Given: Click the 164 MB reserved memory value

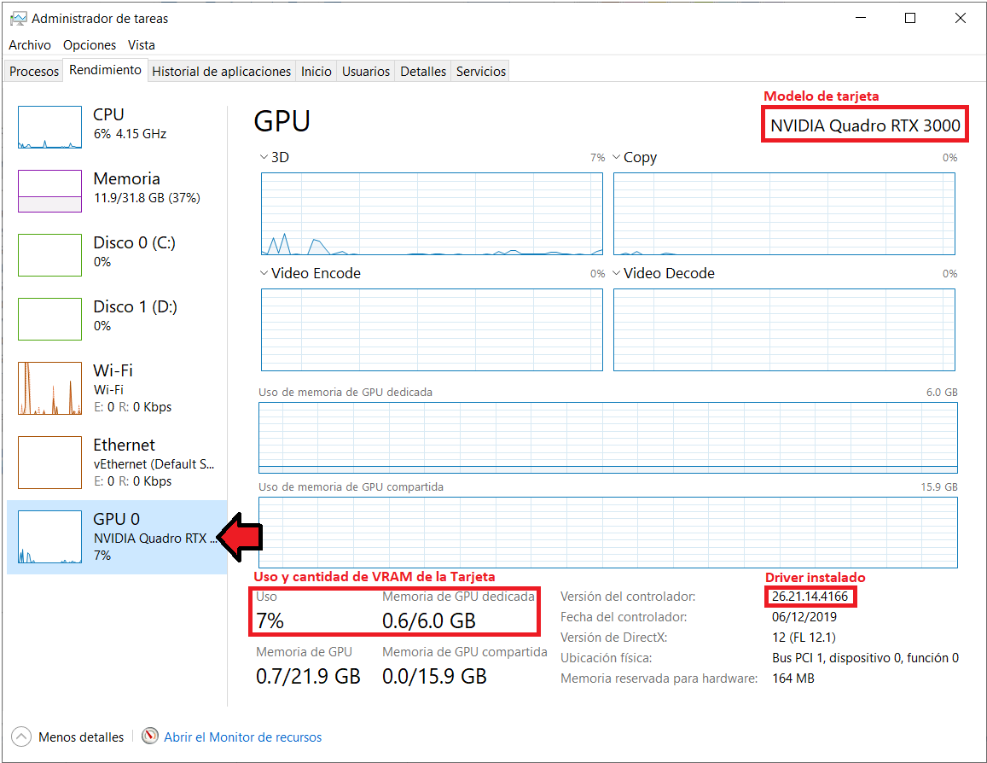Looking at the screenshot, I should pyautogui.click(x=793, y=678).
